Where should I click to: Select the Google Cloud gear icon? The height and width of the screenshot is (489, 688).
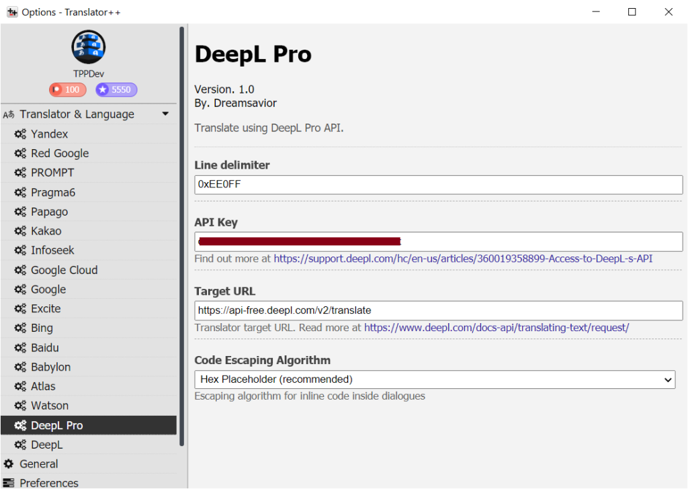point(19,269)
